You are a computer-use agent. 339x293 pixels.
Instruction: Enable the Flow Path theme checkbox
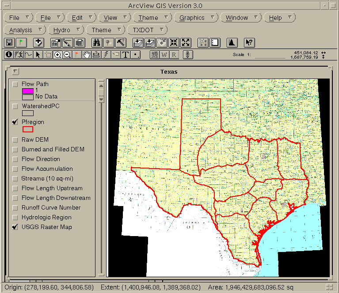[x=15, y=84]
